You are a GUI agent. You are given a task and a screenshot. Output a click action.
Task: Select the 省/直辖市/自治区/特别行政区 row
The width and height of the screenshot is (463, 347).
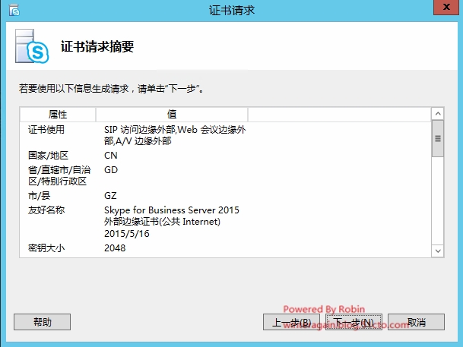(225, 175)
